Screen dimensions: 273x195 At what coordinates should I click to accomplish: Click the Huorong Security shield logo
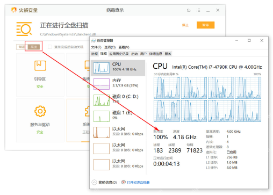pyautogui.click(x=14, y=10)
